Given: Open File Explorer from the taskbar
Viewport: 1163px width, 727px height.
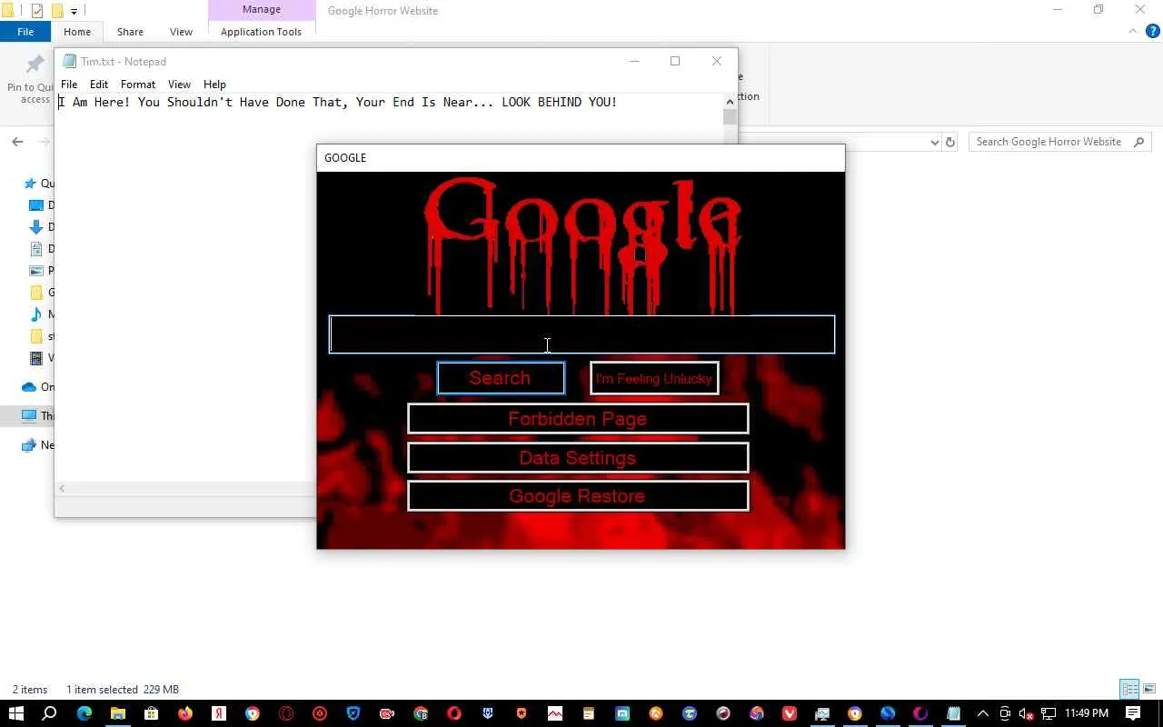Looking at the screenshot, I should click(118, 713).
